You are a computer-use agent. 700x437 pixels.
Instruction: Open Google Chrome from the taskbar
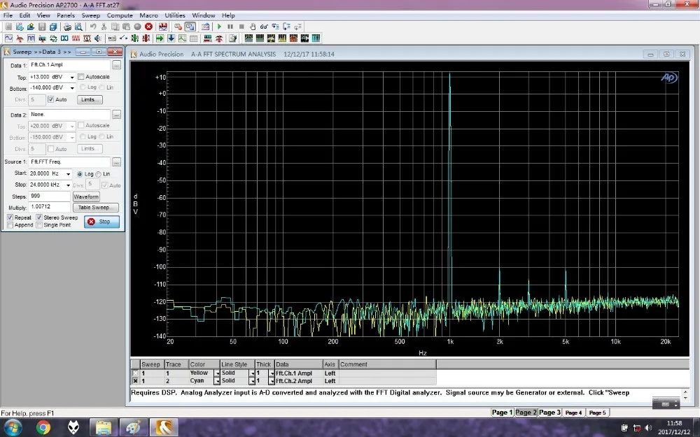pyautogui.click(x=43, y=426)
